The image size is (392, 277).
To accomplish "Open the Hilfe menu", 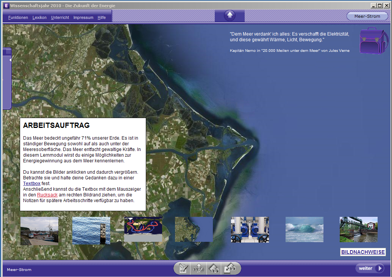I will [x=102, y=17].
